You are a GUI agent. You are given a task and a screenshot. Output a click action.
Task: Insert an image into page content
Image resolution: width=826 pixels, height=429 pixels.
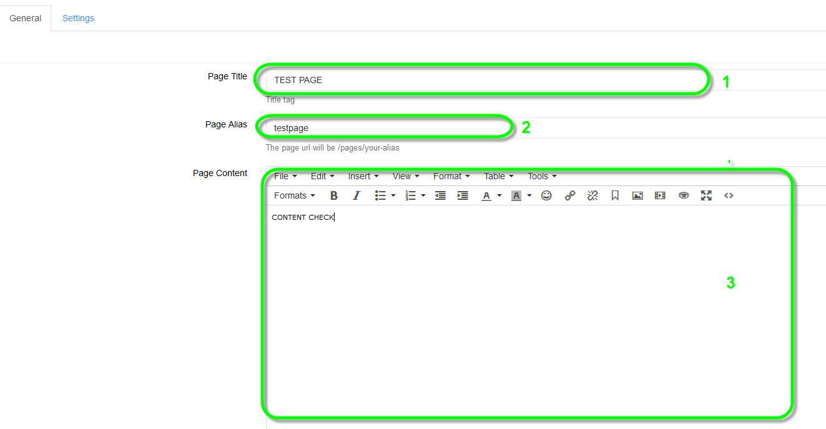(x=637, y=195)
